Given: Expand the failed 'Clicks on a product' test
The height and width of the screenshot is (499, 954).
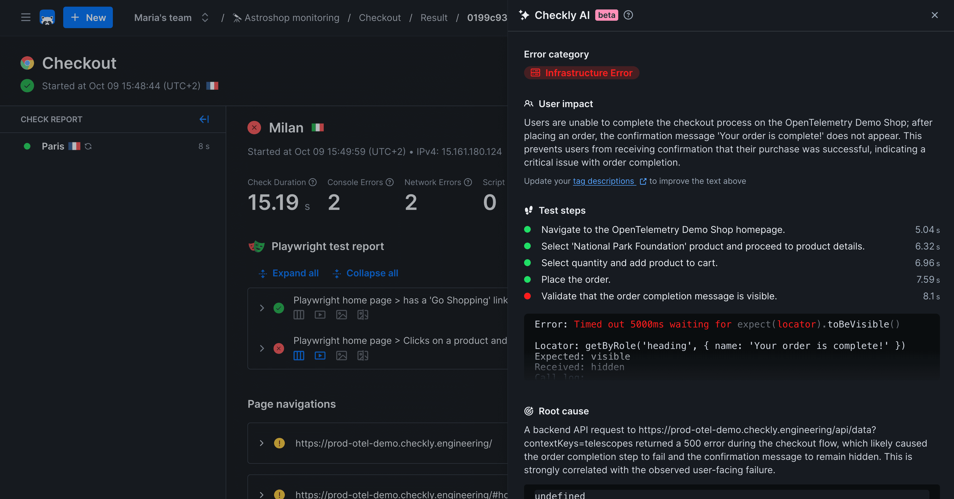Looking at the screenshot, I should coord(262,348).
